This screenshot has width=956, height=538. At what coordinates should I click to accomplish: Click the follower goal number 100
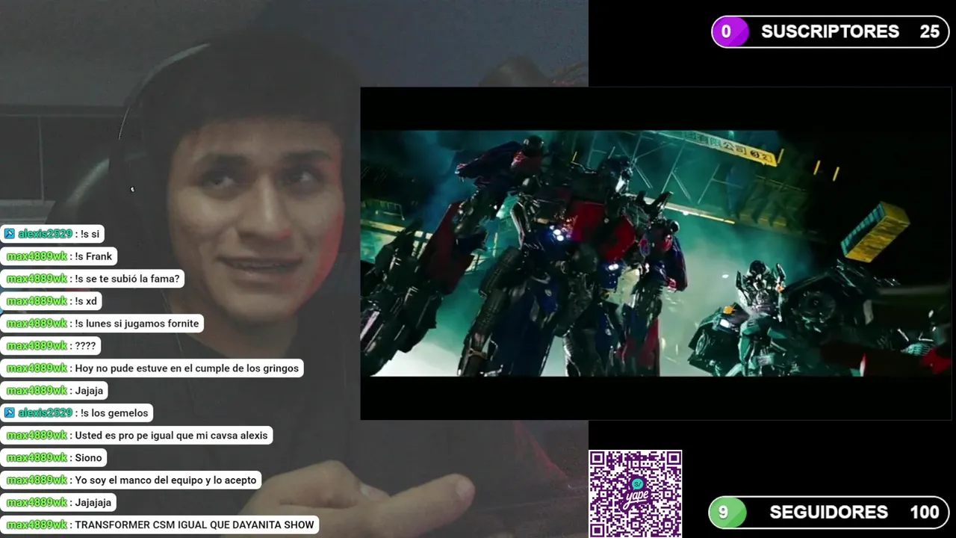coord(925,513)
